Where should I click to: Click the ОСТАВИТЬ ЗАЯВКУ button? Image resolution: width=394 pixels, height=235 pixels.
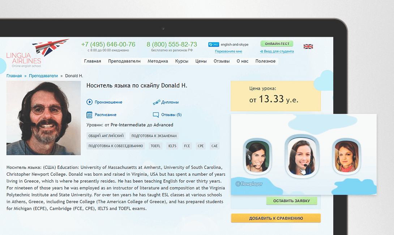(x=291, y=201)
